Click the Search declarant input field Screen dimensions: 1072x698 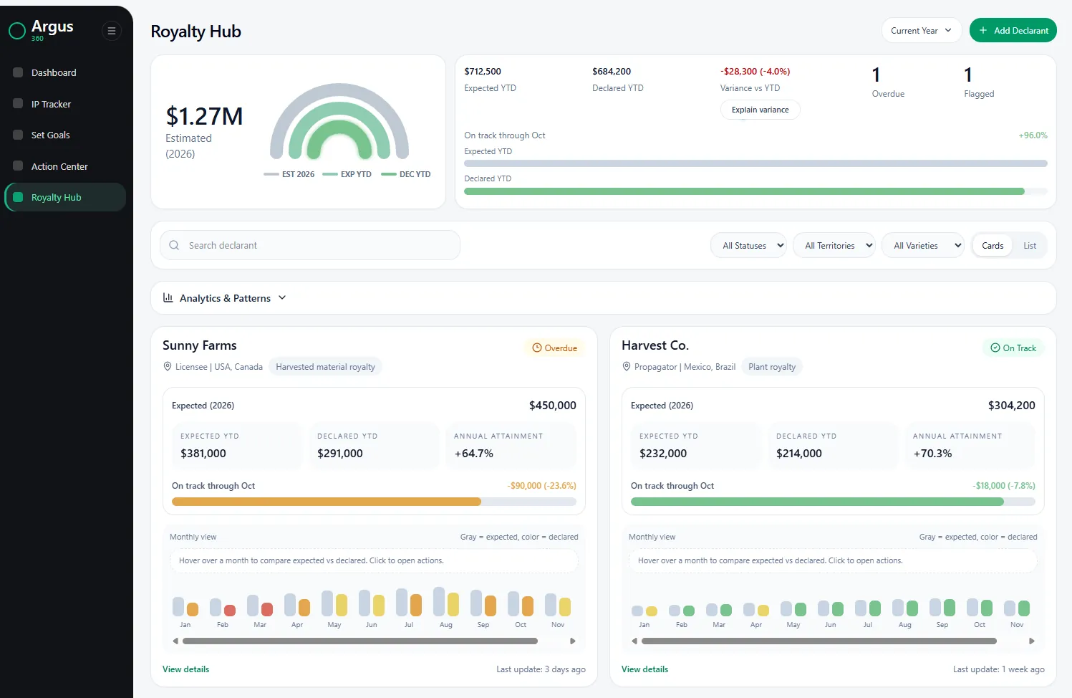click(x=310, y=245)
